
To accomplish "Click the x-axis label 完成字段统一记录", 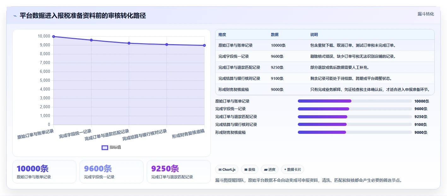I will pyautogui.click(x=75, y=134).
